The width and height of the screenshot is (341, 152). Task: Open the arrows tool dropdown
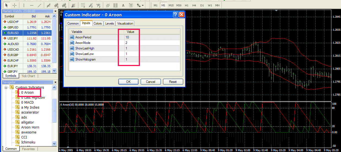pos(143,5)
